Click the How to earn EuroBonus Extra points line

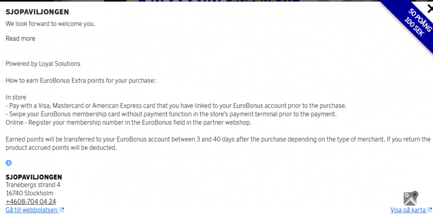[81, 80]
